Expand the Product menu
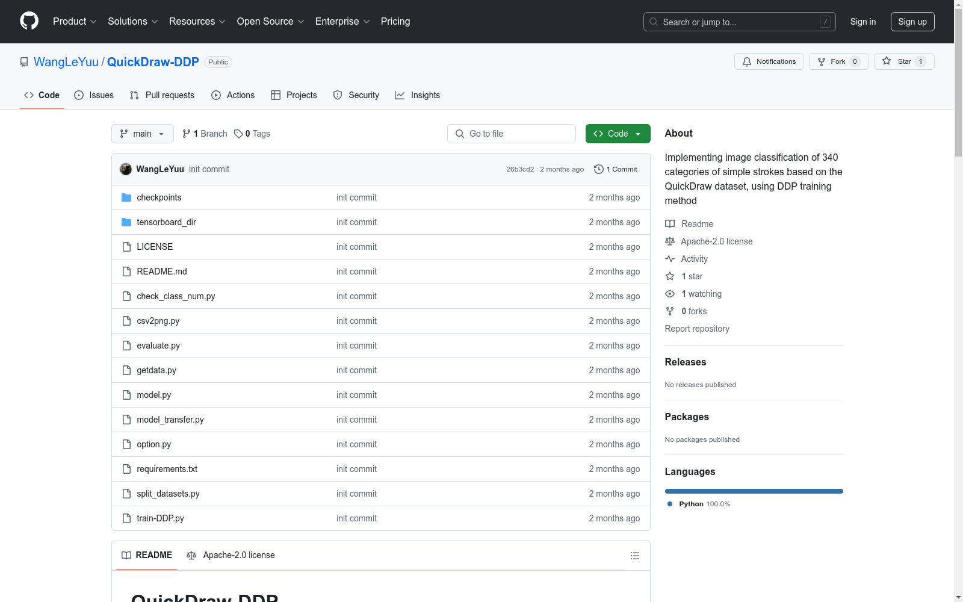The height and width of the screenshot is (602, 963). pos(75,21)
